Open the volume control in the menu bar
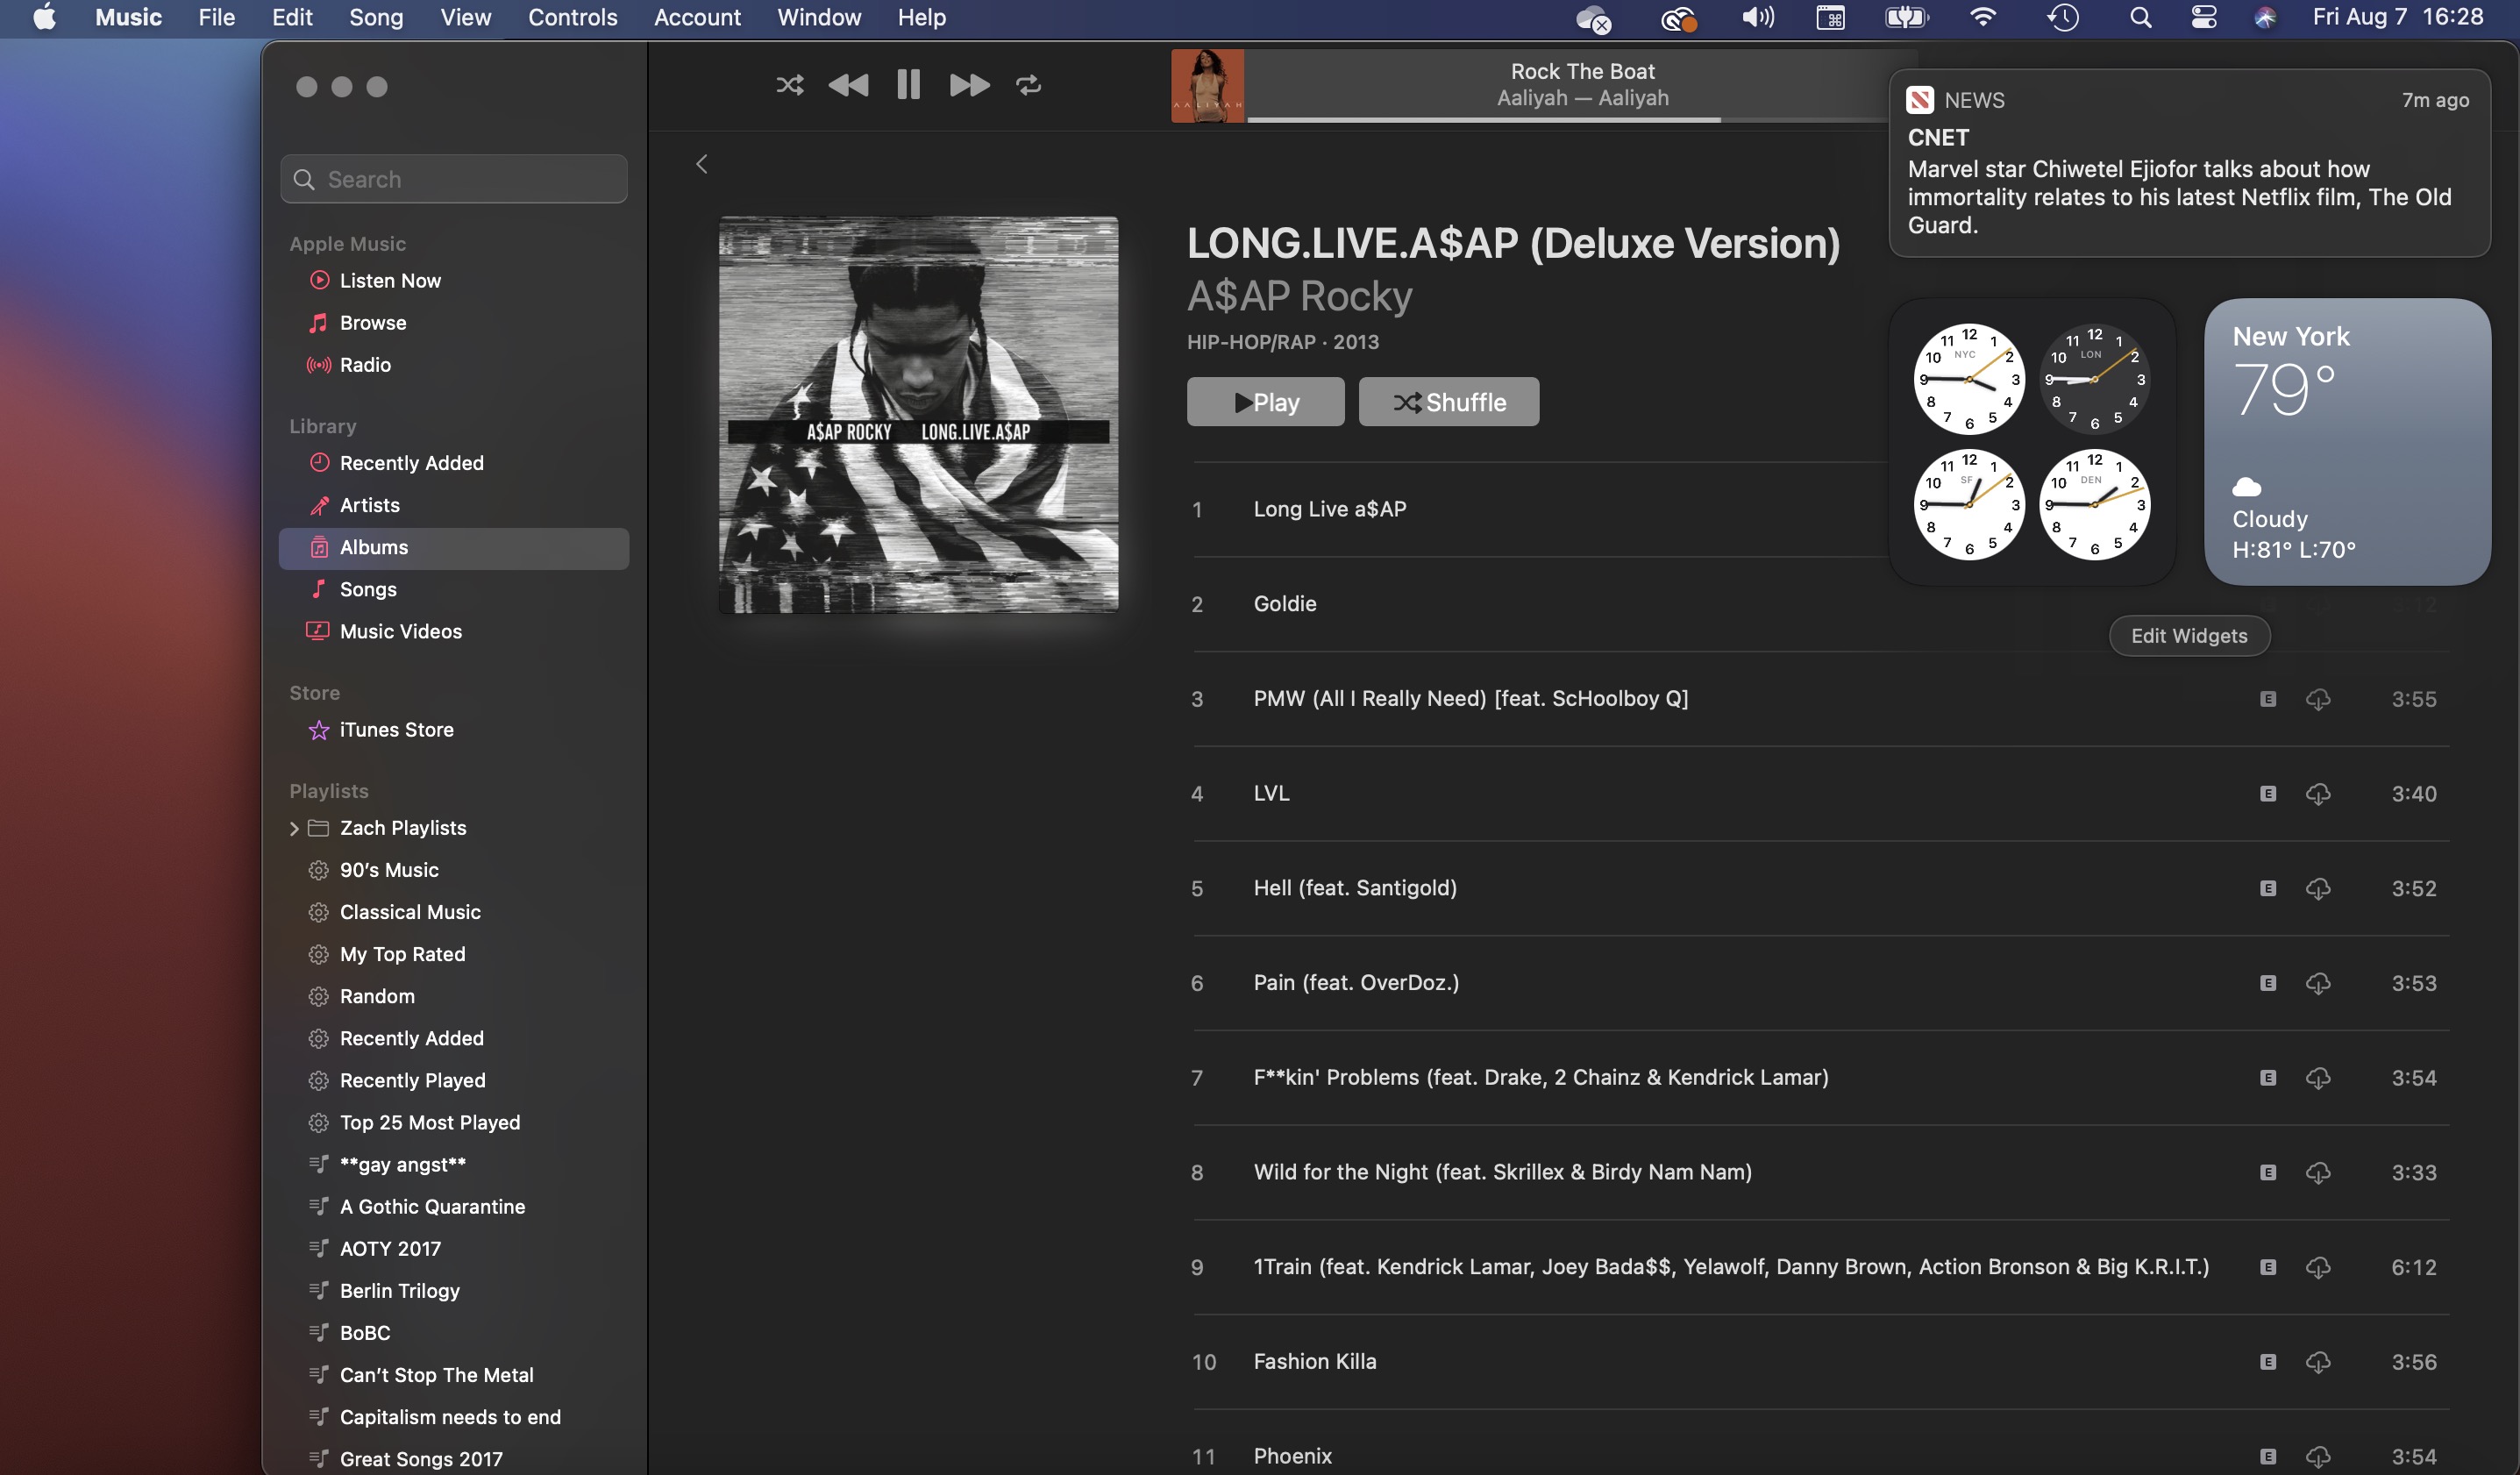The image size is (2520, 1475). [1758, 17]
